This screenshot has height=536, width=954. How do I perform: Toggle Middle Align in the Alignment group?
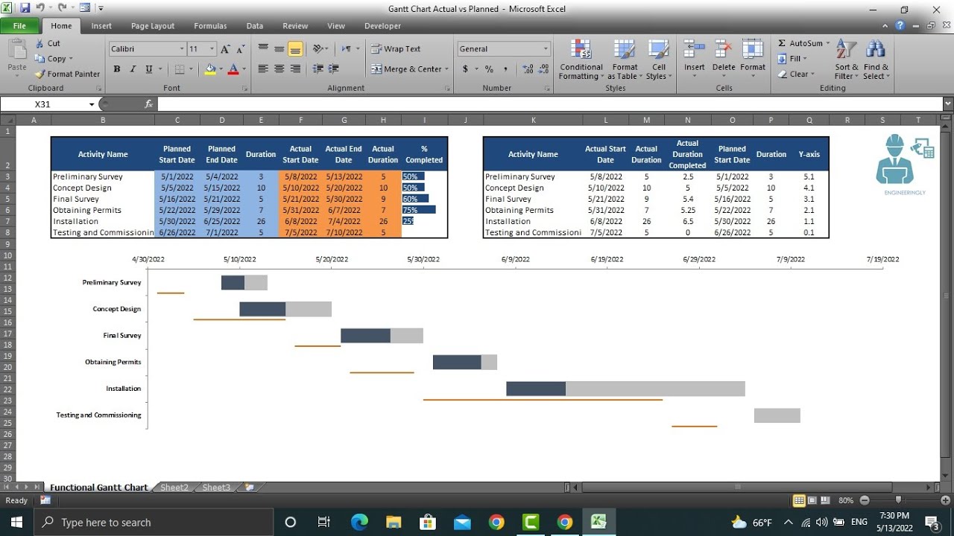point(279,48)
